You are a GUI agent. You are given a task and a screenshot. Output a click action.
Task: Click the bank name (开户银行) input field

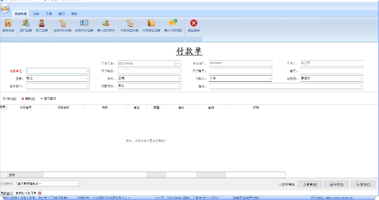click(x=149, y=71)
